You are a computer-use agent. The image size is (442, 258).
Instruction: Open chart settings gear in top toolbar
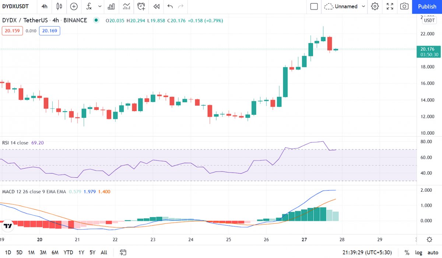pyautogui.click(x=375, y=6)
